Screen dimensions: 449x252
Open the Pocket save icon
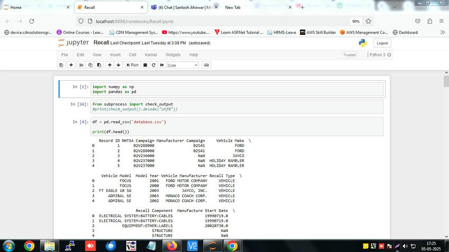tap(418, 21)
